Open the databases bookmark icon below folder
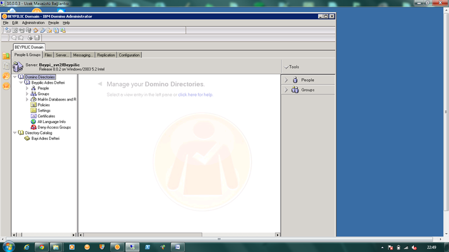 pos(6,66)
